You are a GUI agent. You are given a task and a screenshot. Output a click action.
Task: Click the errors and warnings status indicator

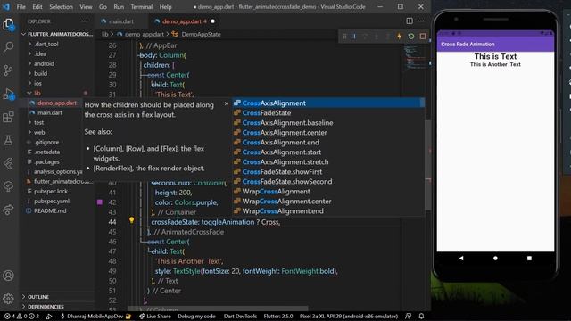[x=21, y=317]
